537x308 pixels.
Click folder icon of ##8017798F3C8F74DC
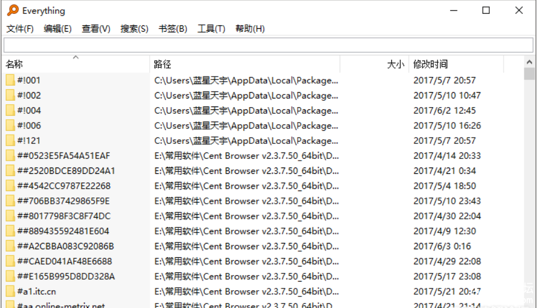coord(10,216)
